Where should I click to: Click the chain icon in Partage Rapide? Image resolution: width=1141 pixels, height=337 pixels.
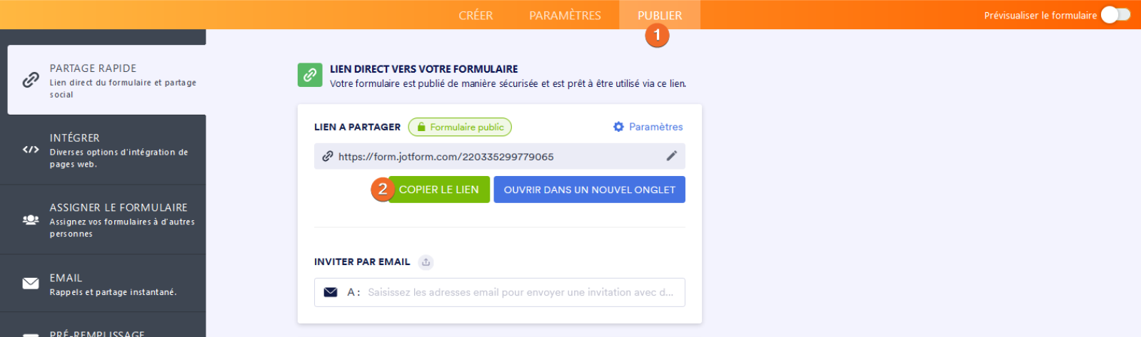pos(31,80)
